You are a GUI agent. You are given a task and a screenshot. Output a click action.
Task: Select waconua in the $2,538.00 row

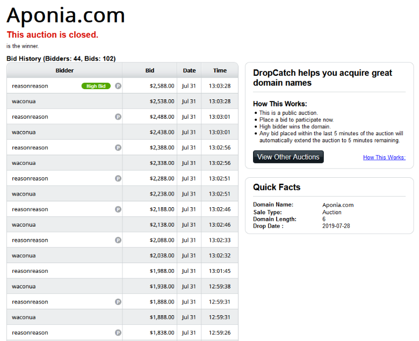click(x=24, y=101)
